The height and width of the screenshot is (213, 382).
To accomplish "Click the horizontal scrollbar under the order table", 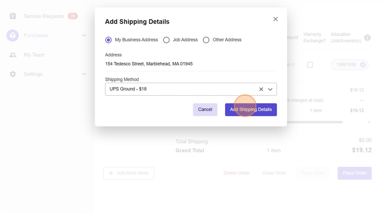I will 314,122.
